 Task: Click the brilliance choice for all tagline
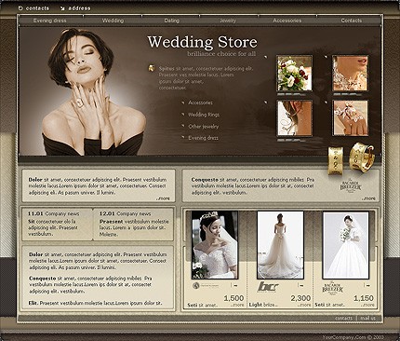coord(221,54)
